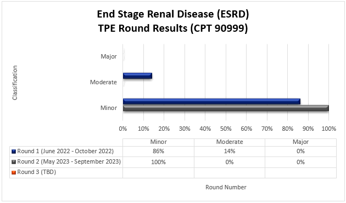Click the Major column header in data table
Viewport: 346px width, 203px height.
tap(300, 142)
